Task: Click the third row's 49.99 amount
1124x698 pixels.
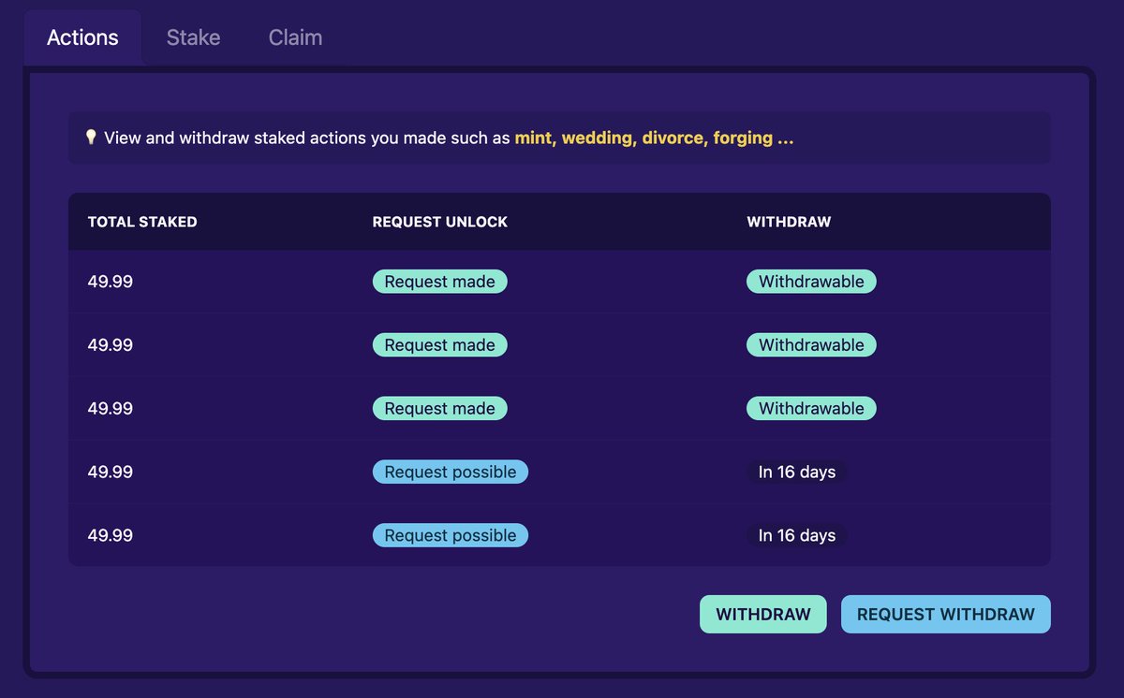Action: coord(111,409)
